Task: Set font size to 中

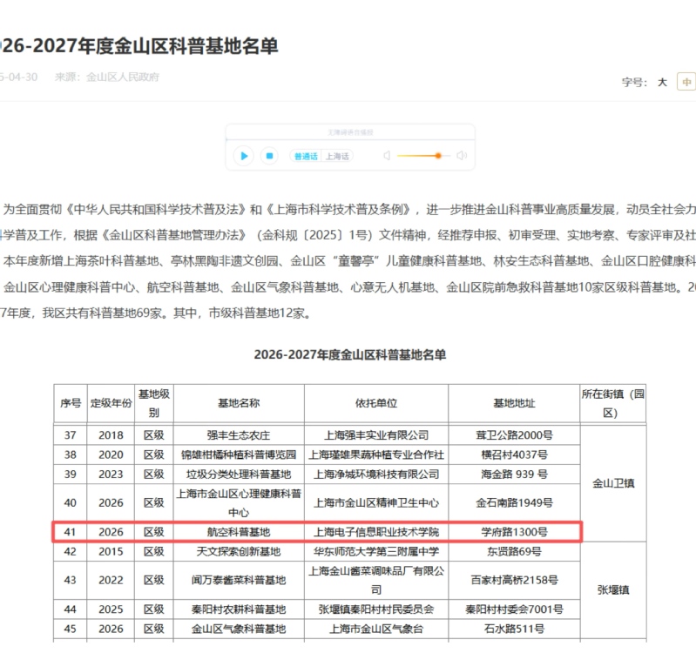Action: tap(686, 82)
